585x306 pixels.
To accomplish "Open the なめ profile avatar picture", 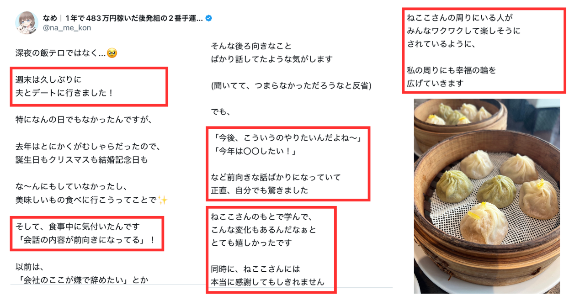I will [27, 23].
